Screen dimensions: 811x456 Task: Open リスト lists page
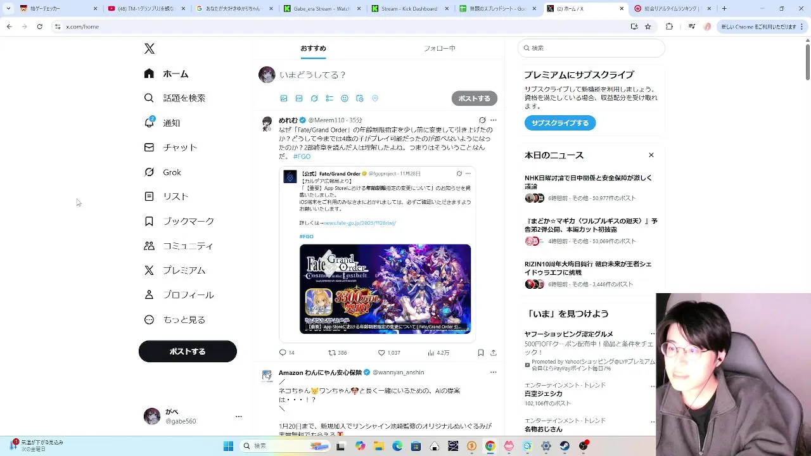167,196
